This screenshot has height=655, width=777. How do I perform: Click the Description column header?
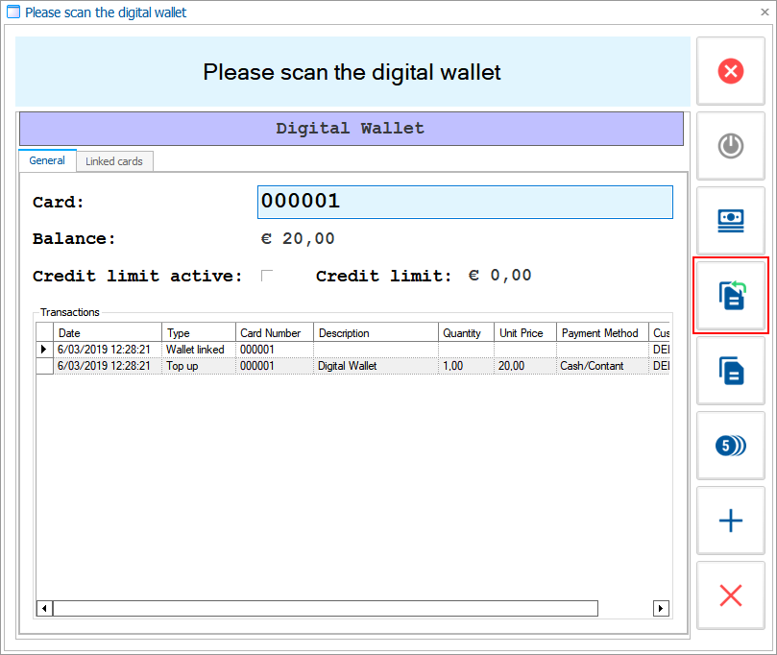(x=376, y=333)
